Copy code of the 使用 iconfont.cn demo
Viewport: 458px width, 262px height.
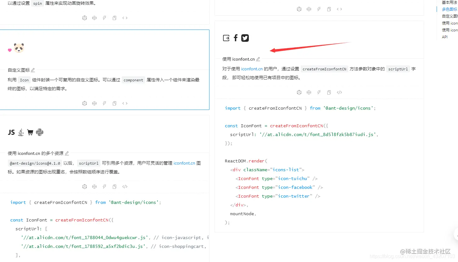coord(329,92)
